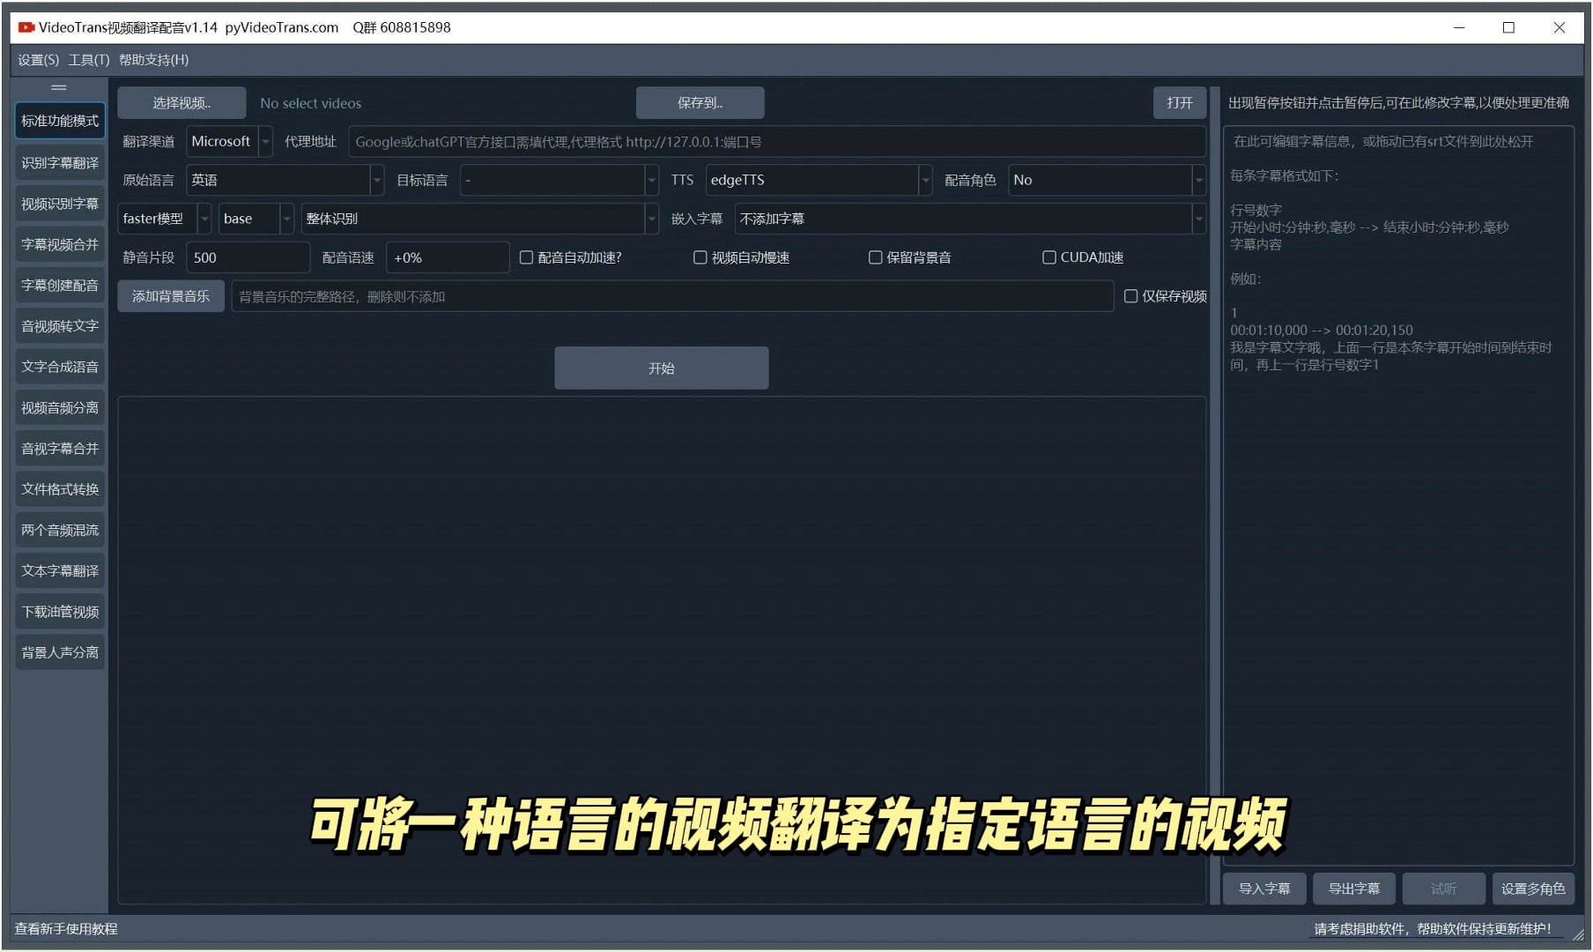
Task: Click the 开始 start button
Action: (x=661, y=368)
